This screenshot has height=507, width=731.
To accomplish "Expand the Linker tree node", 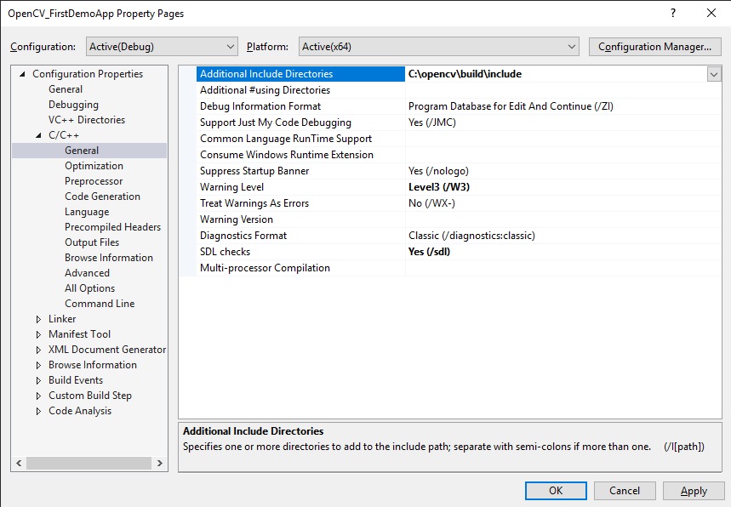I will [x=39, y=319].
